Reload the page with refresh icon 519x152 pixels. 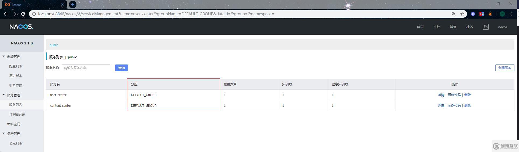23,14
